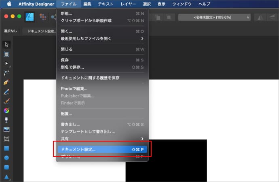Select the Ellipse shape tool

pos(6,158)
